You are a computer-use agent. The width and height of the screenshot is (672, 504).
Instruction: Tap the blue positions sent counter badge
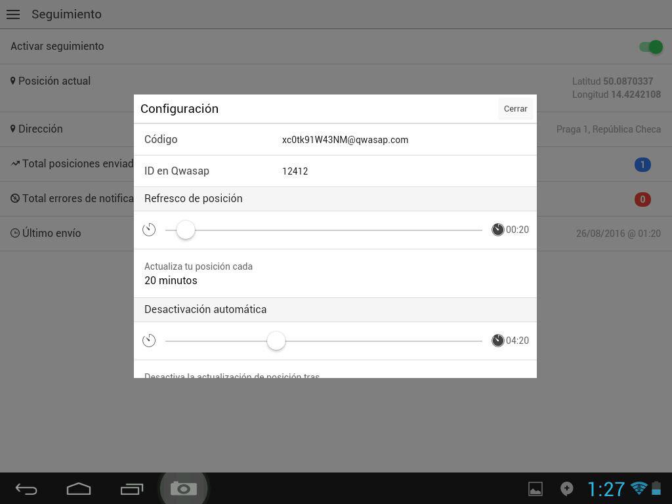tap(642, 165)
